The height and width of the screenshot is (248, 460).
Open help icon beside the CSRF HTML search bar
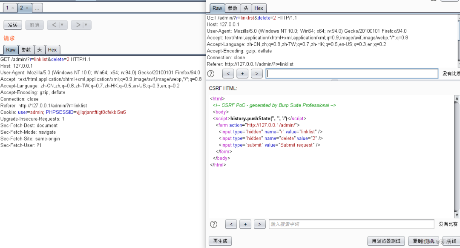pyautogui.click(x=213, y=224)
